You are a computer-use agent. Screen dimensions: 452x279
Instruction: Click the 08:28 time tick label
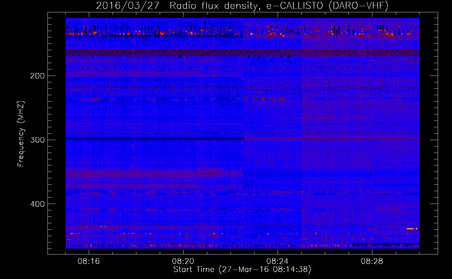click(372, 261)
